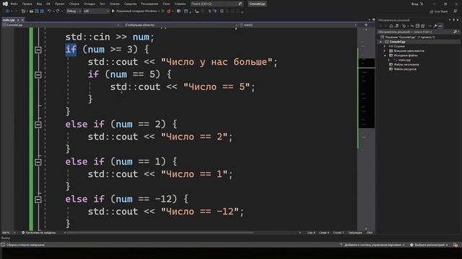Click the Visual Studio logo icon
This screenshot has width=462, height=259.
point(5,4)
